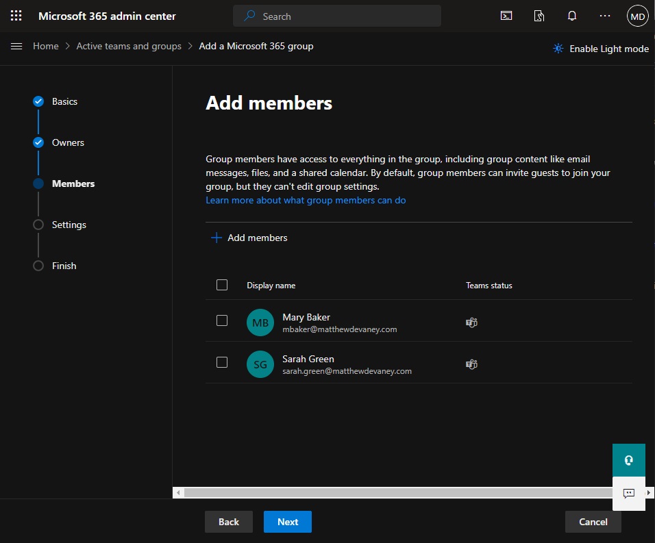Open Learn more about group members link
This screenshot has width=655, height=543.
click(x=306, y=201)
